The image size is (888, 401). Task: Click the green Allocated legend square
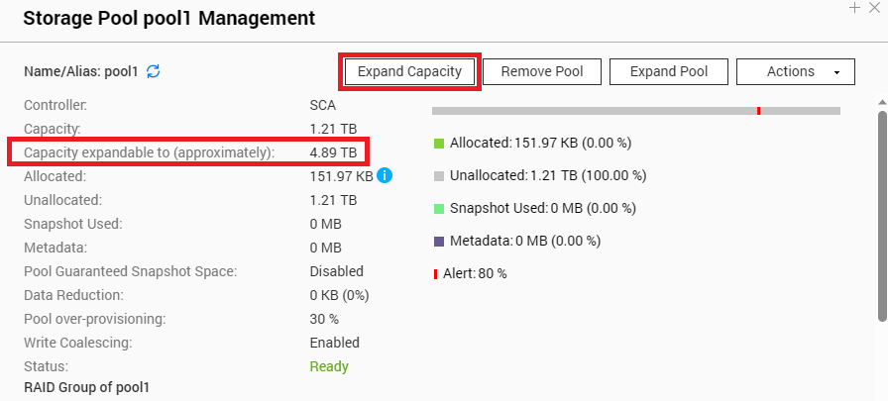(439, 144)
